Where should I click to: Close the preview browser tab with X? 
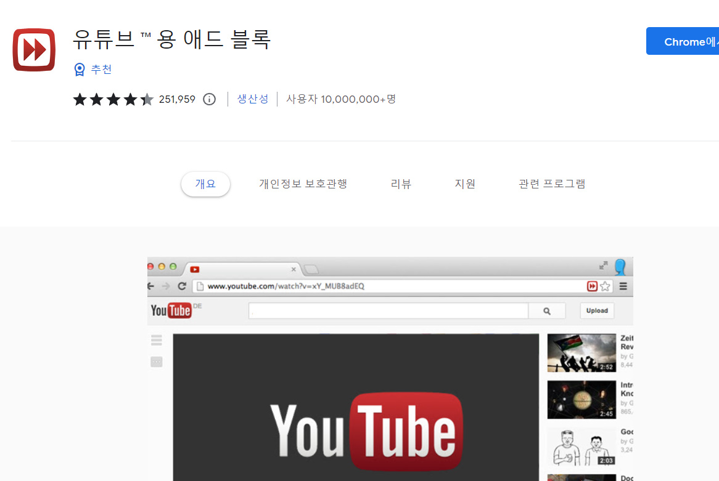pos(294,269)
